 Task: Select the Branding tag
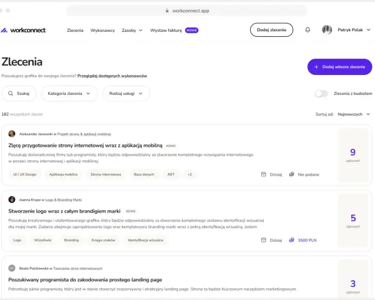tap(71, 240)
